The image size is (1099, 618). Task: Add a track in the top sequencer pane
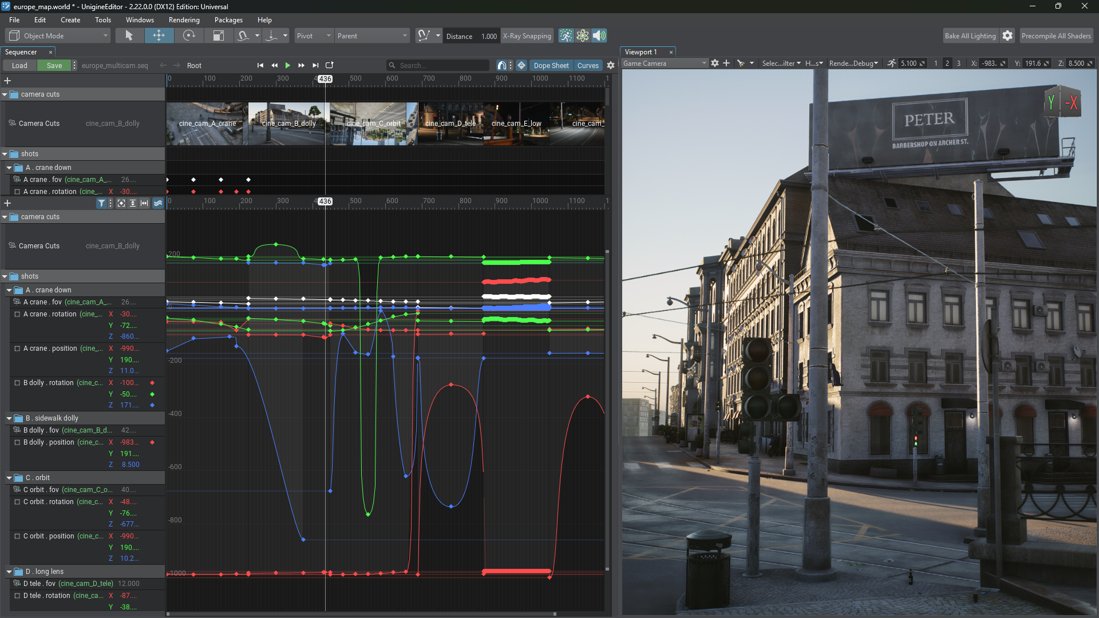pyautogui.click(x=7, y=81)
